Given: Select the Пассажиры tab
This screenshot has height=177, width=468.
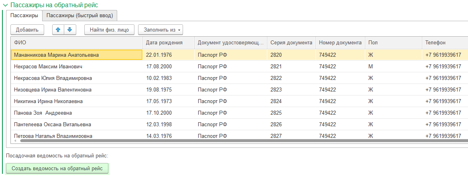Looking at the screenshot, I should point(24,16).
